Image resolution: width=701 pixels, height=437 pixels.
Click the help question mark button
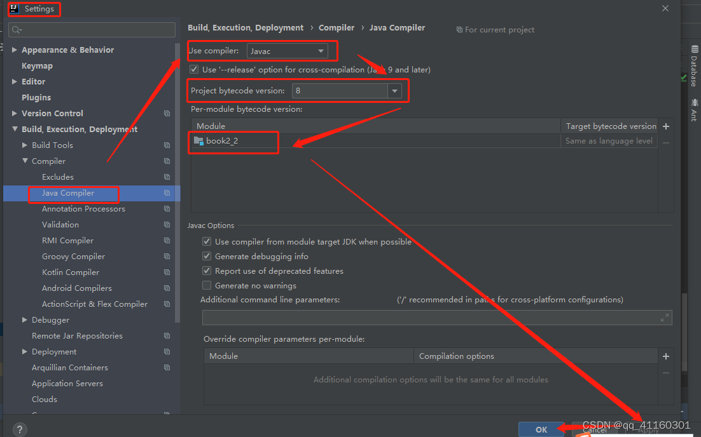pos(20,429)
